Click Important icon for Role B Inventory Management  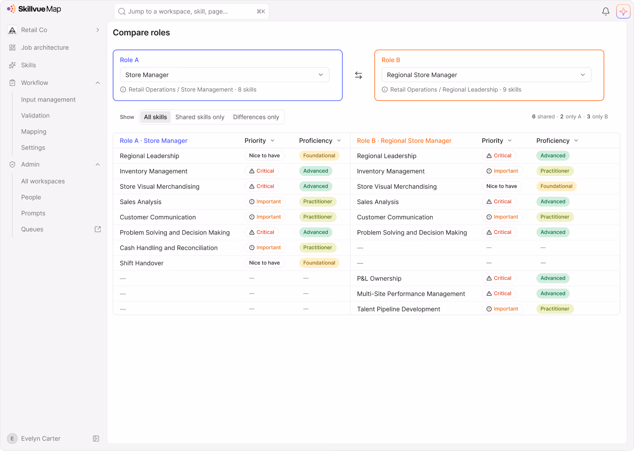click(489, 171)
